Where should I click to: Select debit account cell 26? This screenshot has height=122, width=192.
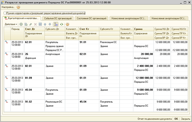pos(34,54)
